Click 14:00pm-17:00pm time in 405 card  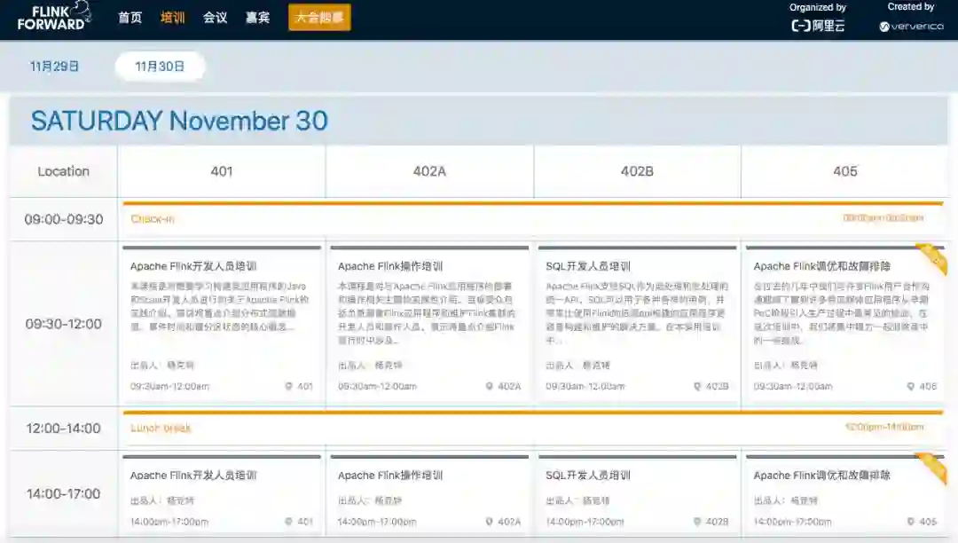(x=792, y=522)
